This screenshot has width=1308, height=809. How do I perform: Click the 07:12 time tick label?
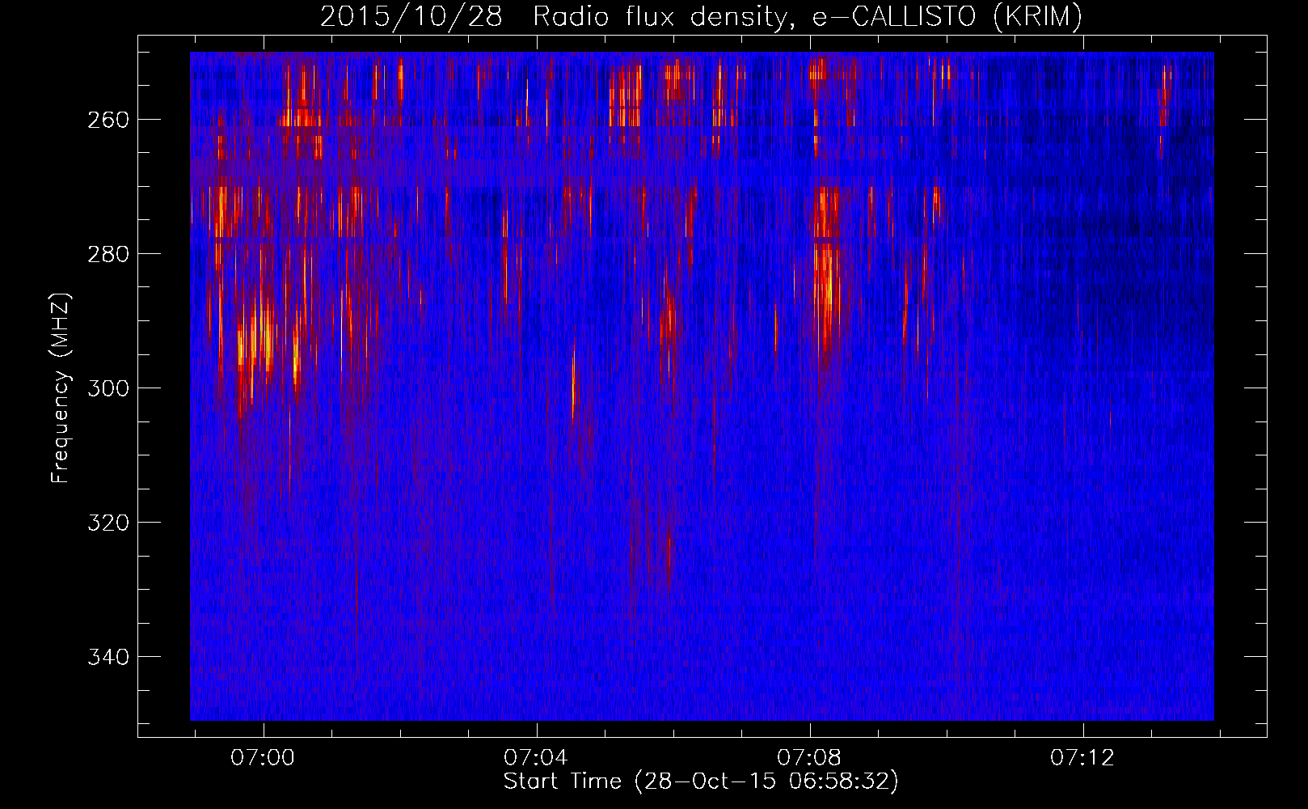coord(1082,758)
